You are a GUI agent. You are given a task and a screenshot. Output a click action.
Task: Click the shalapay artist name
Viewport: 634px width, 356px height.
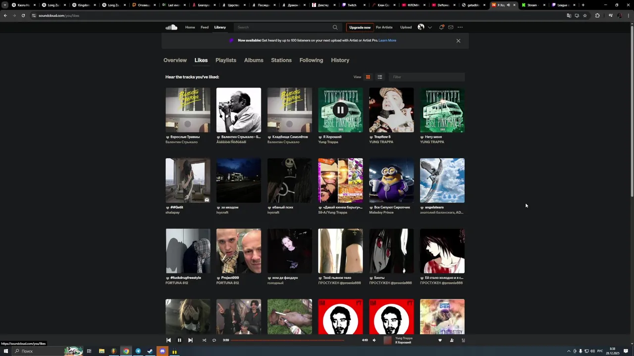[172, 213]
